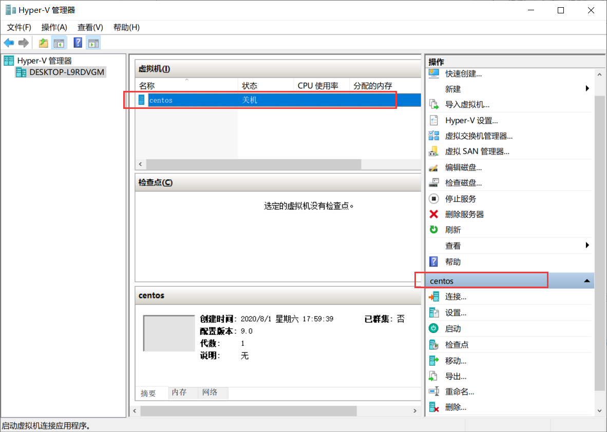Click the 导出 icon under centos

pos(433,376)
